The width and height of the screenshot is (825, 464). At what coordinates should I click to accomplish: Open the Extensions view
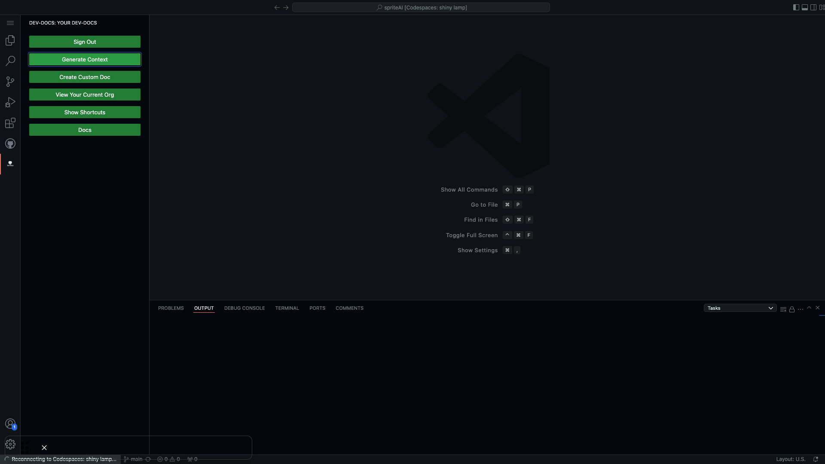(x=10, y=123)
